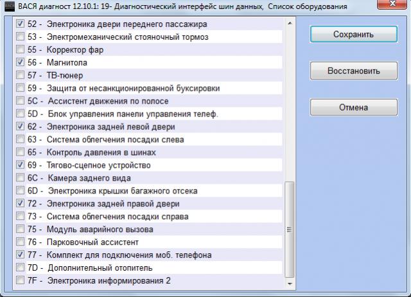Screen dimensions: 411x297
Task: Enable 59 Защита от несанкционированной буксировки checkbox
Action: (x=20, y=88)
